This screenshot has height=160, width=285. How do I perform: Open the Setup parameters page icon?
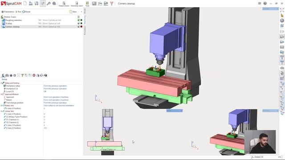pos(3,75)
